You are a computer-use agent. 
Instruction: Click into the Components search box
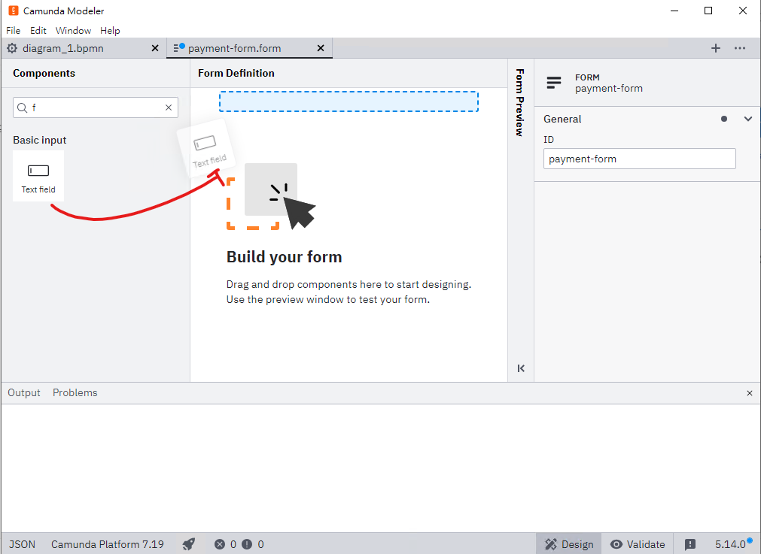coord(96,107)
